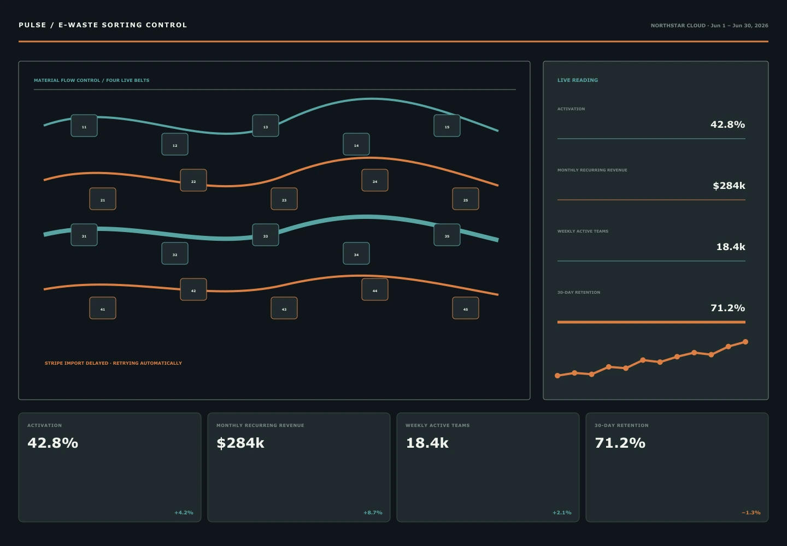Open belt node 23
This screenshot has width=787, height=546.
[284, 199]
